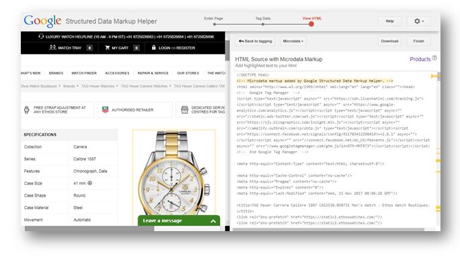
Task: Click the highlighted Microdata markup comment line
Action: point(315,81)
